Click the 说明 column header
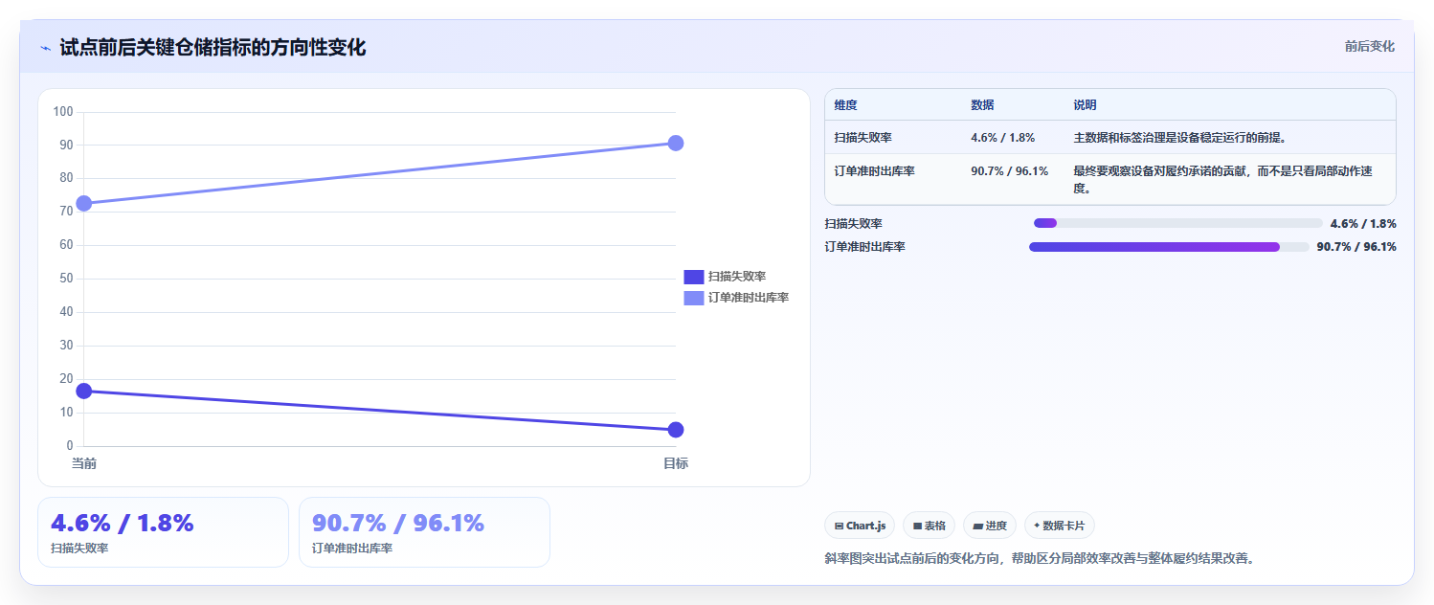Screen dimensions: 1434x605 coord(1085,105)
